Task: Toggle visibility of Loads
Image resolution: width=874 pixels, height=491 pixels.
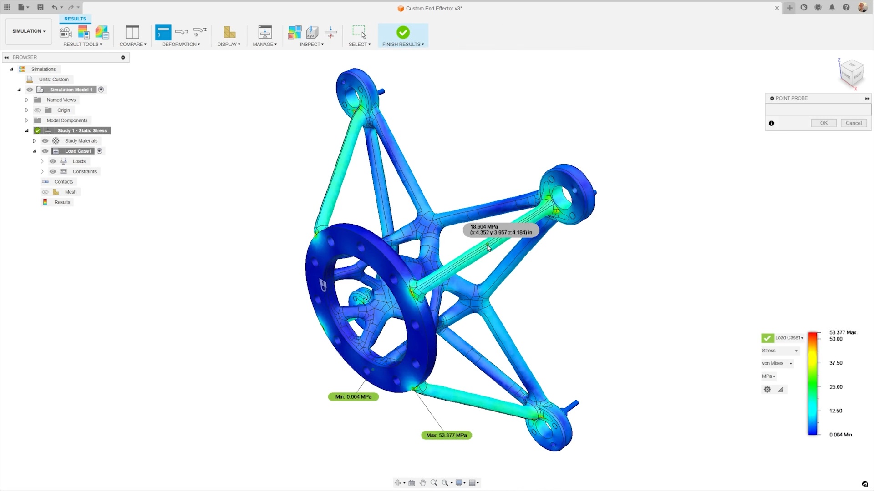Action: click(53, 161)
